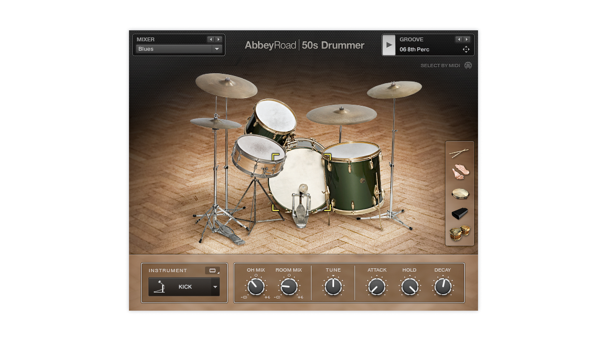Image resolution: width=607 pixels, height=341 pixels.
Task: Select the bongos percussion icon
Action: (460, 233)
